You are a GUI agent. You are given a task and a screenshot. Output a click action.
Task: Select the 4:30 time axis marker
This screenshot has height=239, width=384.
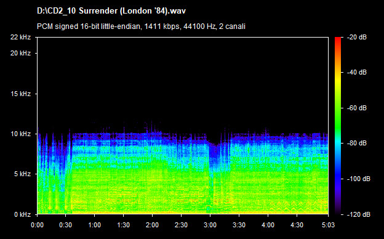tap(297, 225)
